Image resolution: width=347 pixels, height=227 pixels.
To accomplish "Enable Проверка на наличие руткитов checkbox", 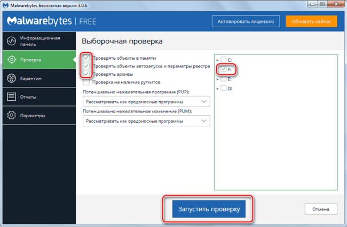I will [86, 82].
